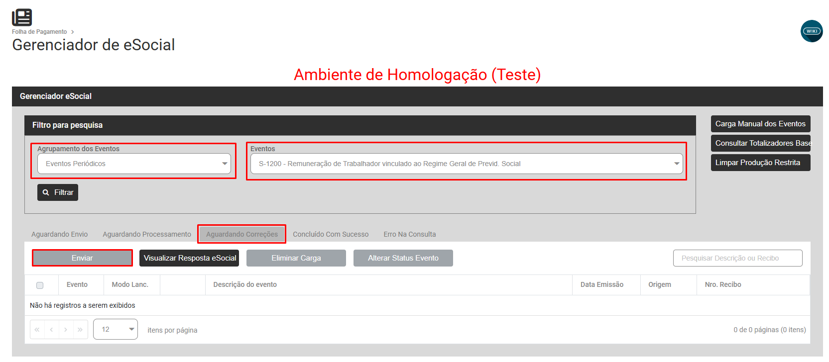Expand the Eventos S-1200 dropdown
This screenshot has width=829, height=362.
[467, 164]
